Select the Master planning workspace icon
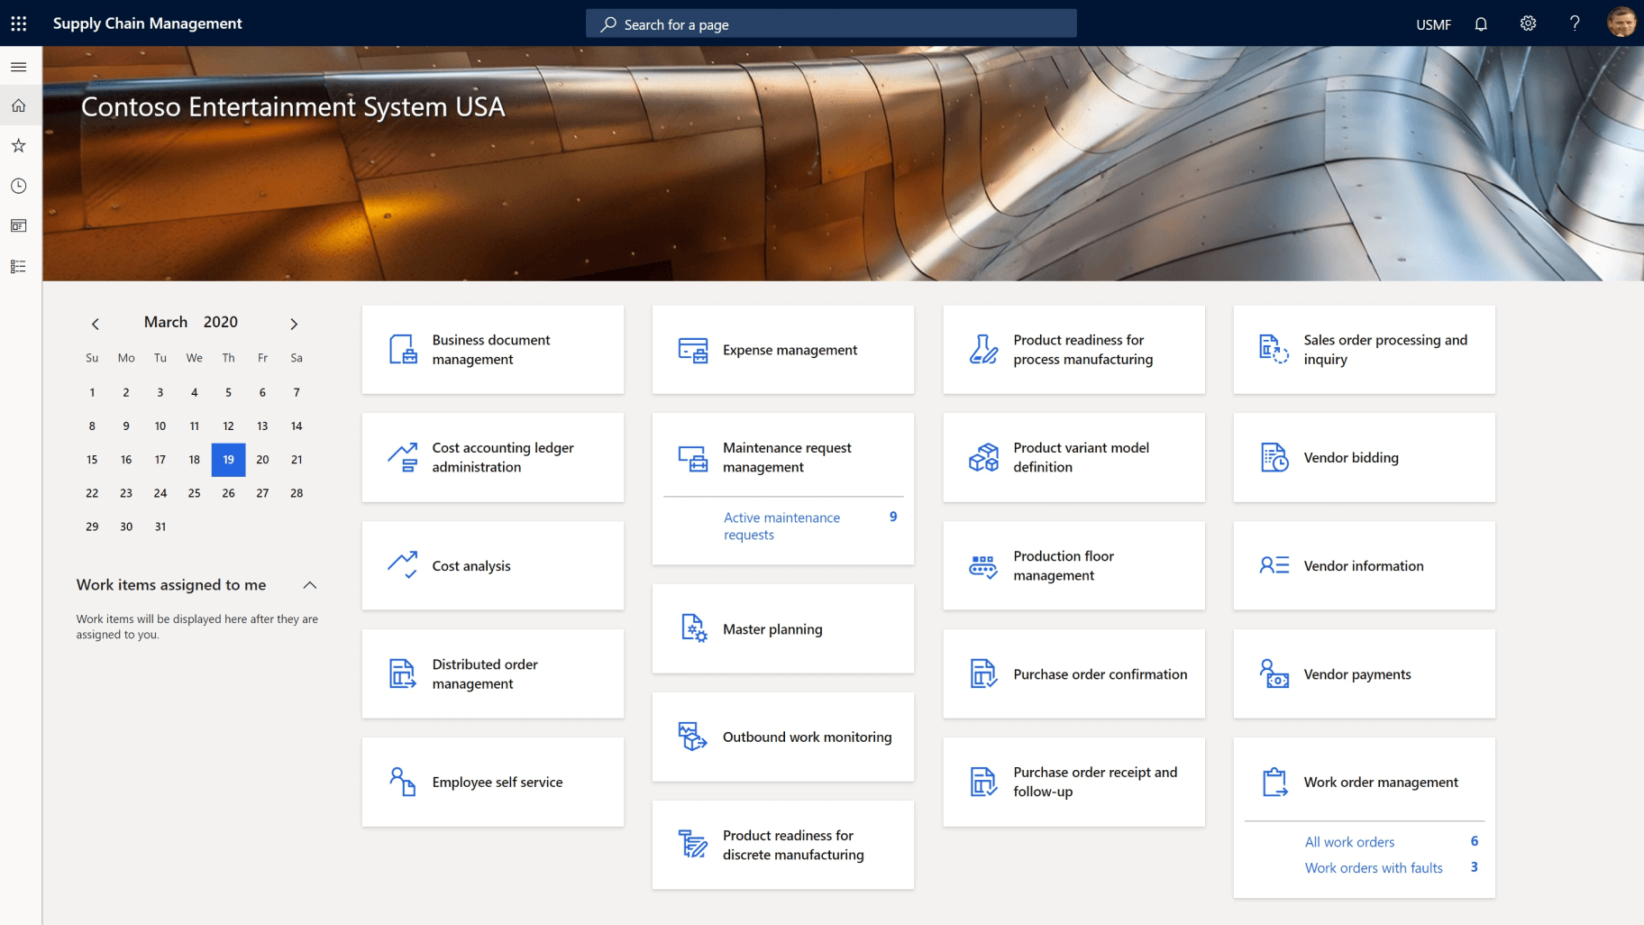Screen dimensions: 1644x925 pos(691,628)
